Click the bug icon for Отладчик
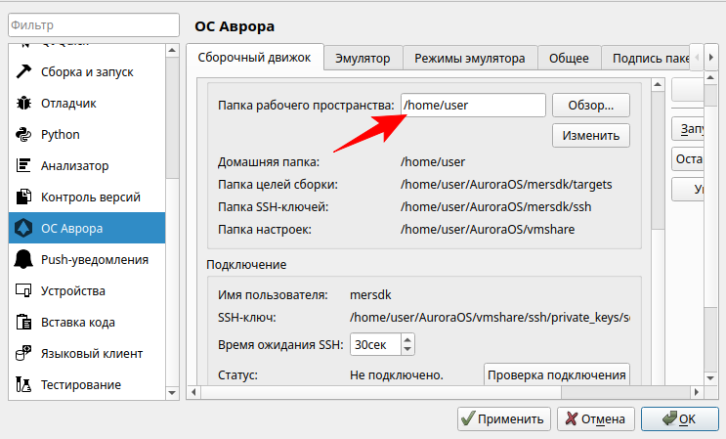 [x=23, y=103]
